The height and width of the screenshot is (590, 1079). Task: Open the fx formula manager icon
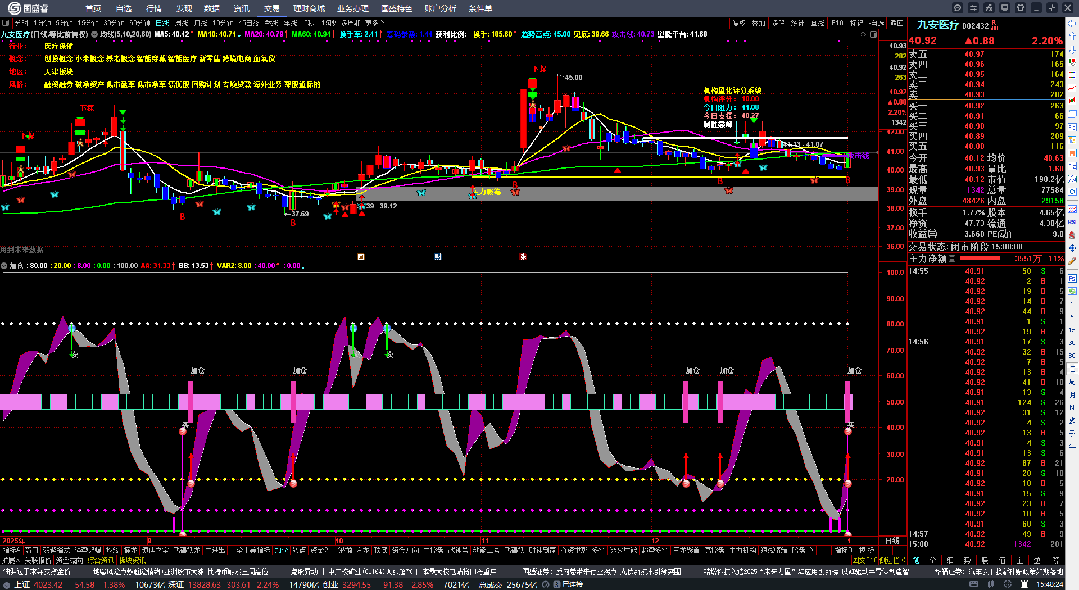coord(989,8)
